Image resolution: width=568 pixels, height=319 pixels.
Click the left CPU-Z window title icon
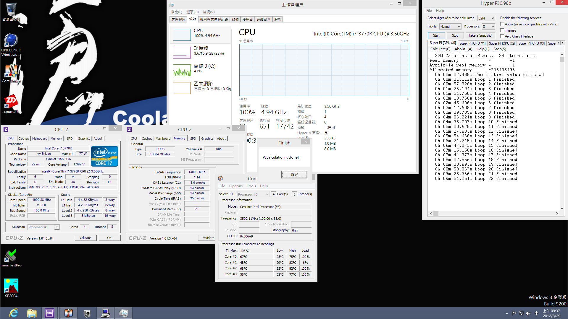tap(6, 129)
